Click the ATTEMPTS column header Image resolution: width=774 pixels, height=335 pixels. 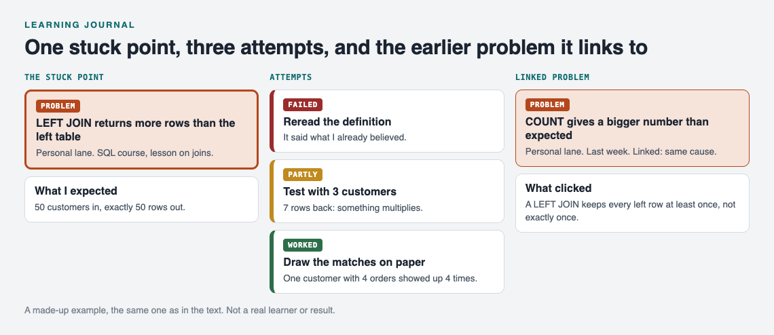(x=291, y=77)
